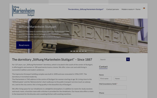157x98 pixels.
Task: Click the slide text beginning 'Wohnen und Leben'
Action: click(44, 34)
